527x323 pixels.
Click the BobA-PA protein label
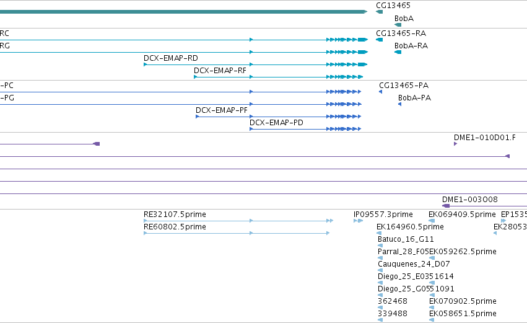[x=414, y=98]
